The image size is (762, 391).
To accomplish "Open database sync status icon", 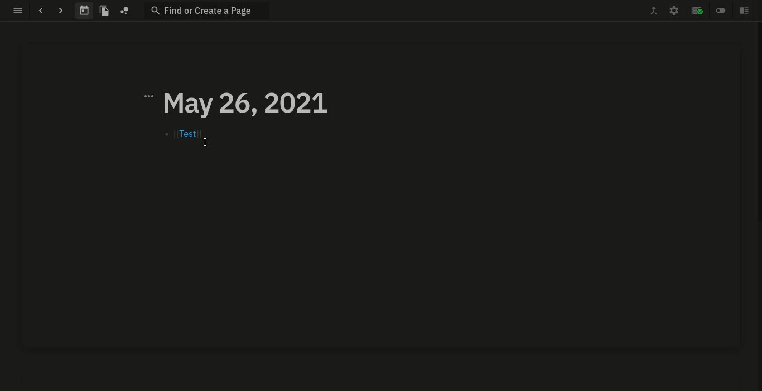I will [x=697, y=11].
